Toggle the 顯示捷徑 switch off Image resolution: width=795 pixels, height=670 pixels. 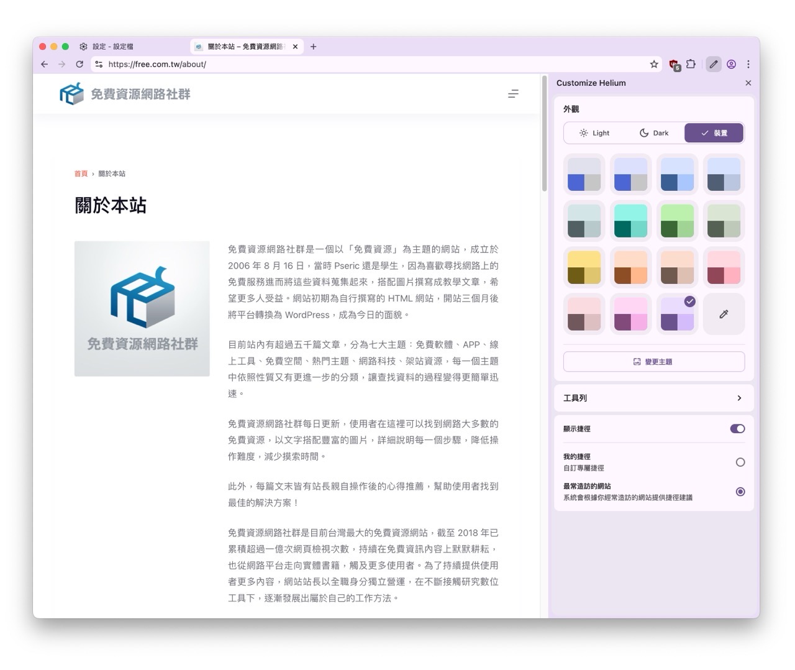coord(737,429)
